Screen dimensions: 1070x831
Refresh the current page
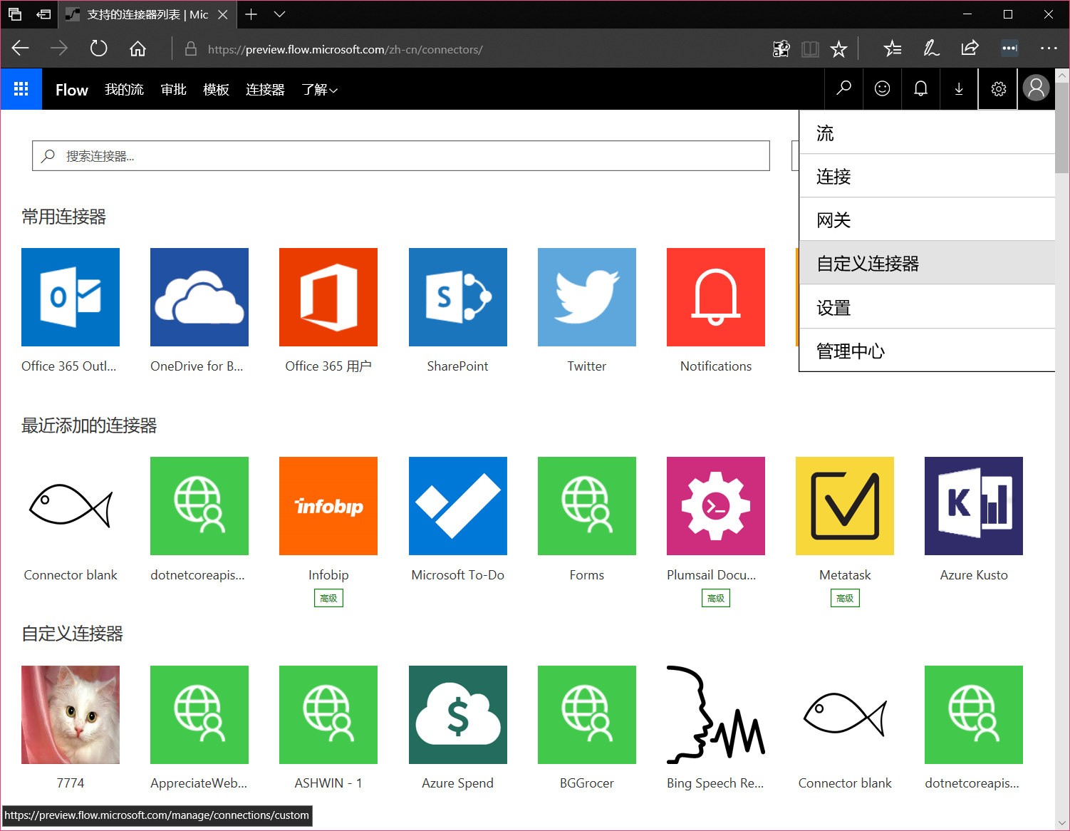[x=98, y=48]
